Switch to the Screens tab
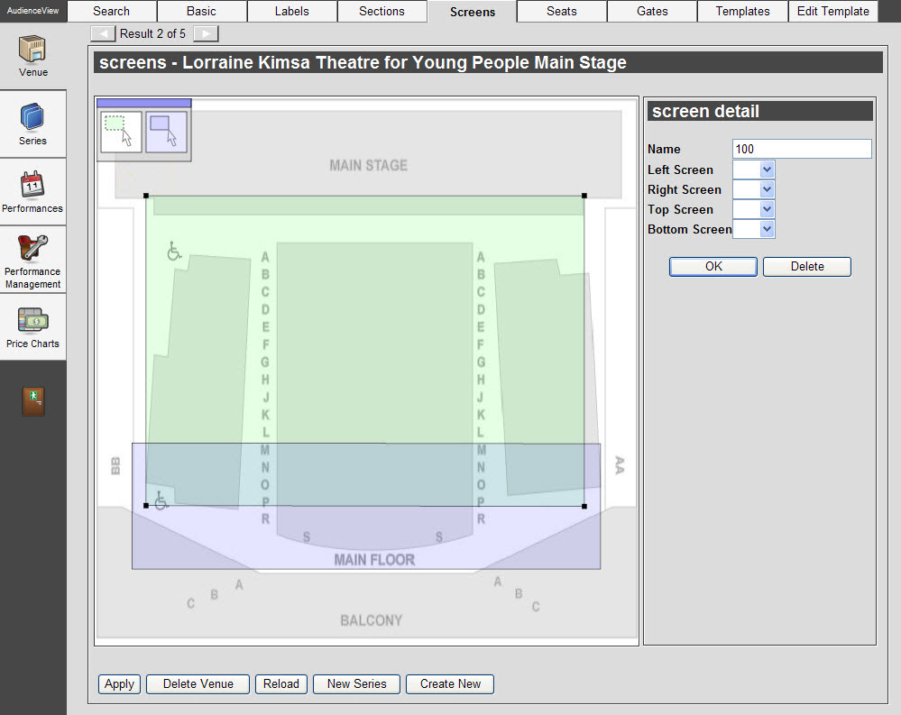 coord(473,12)
